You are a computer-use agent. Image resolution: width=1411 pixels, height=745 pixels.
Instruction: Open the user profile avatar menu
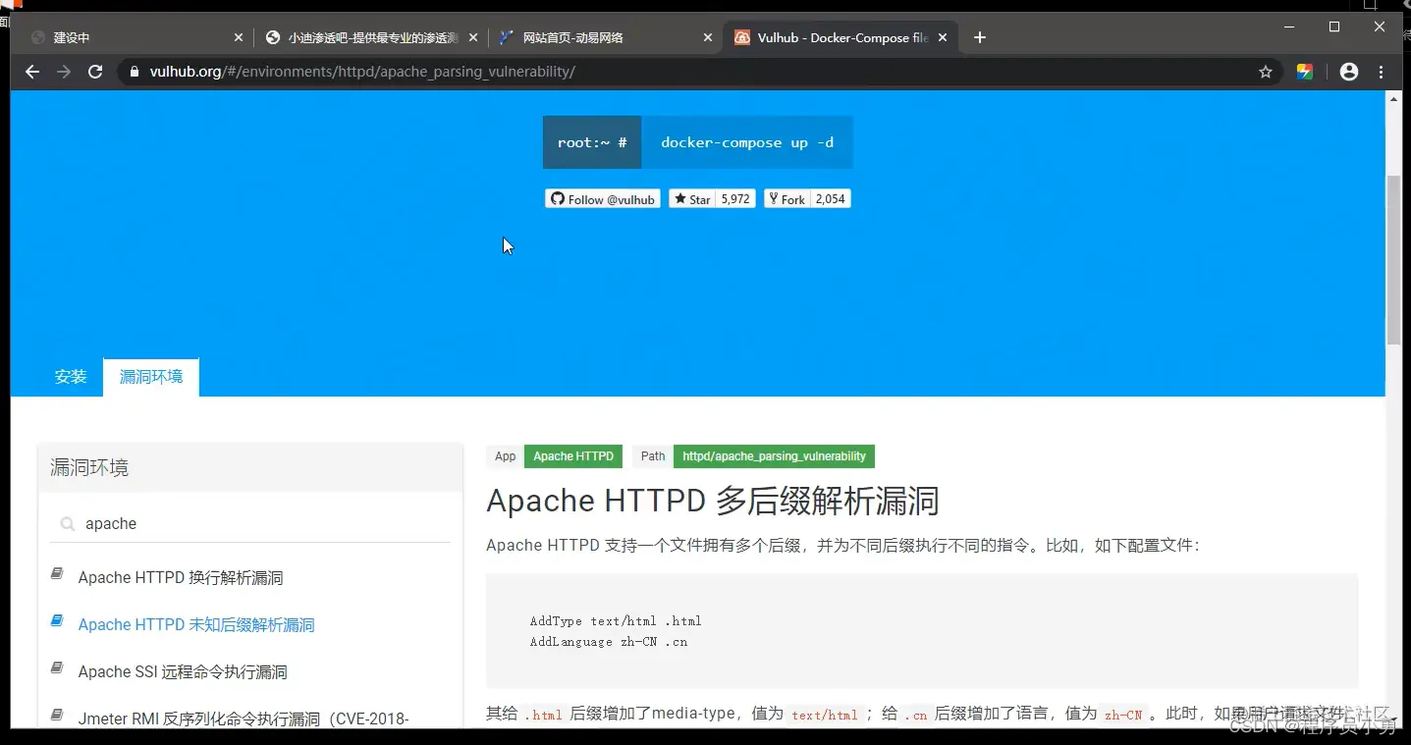coord(1349,72)
